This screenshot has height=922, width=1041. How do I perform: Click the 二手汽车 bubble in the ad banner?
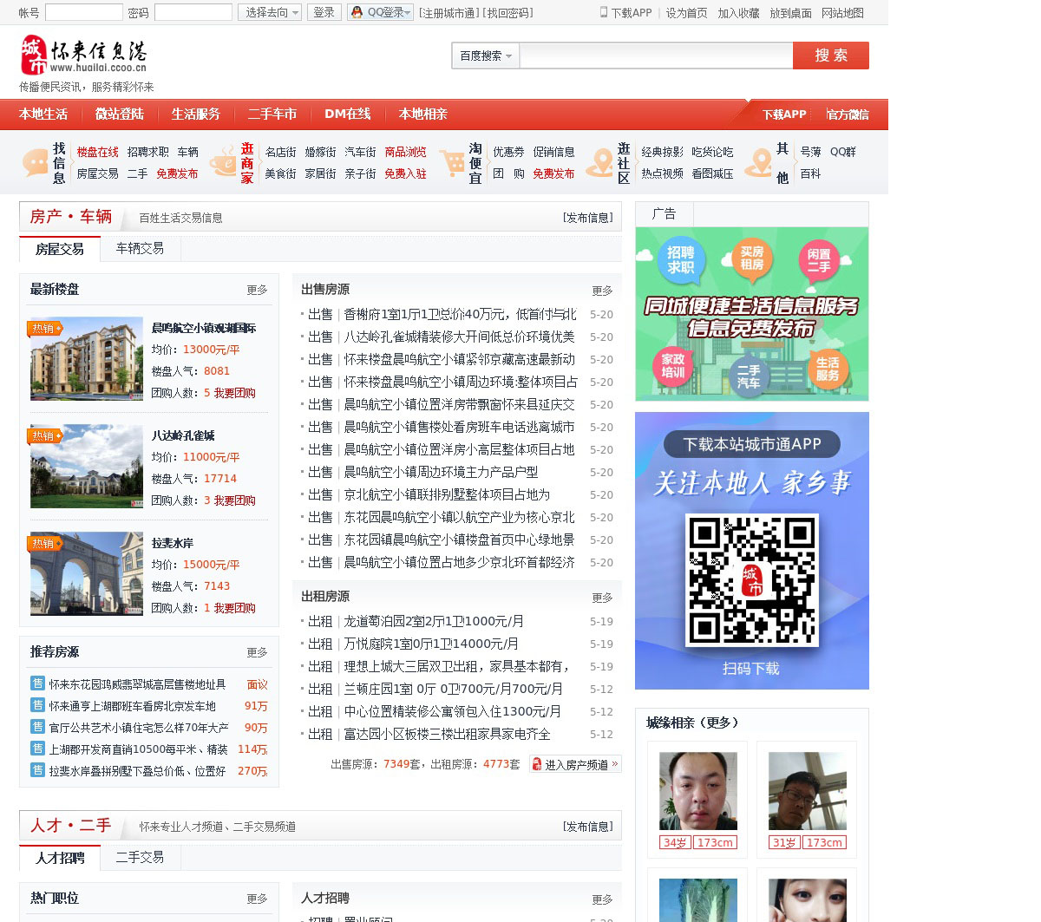[x=749, y=376]
